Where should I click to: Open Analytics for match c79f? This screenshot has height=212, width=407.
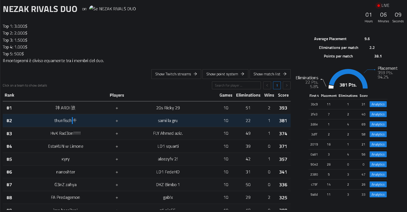[x=378, y=185]
